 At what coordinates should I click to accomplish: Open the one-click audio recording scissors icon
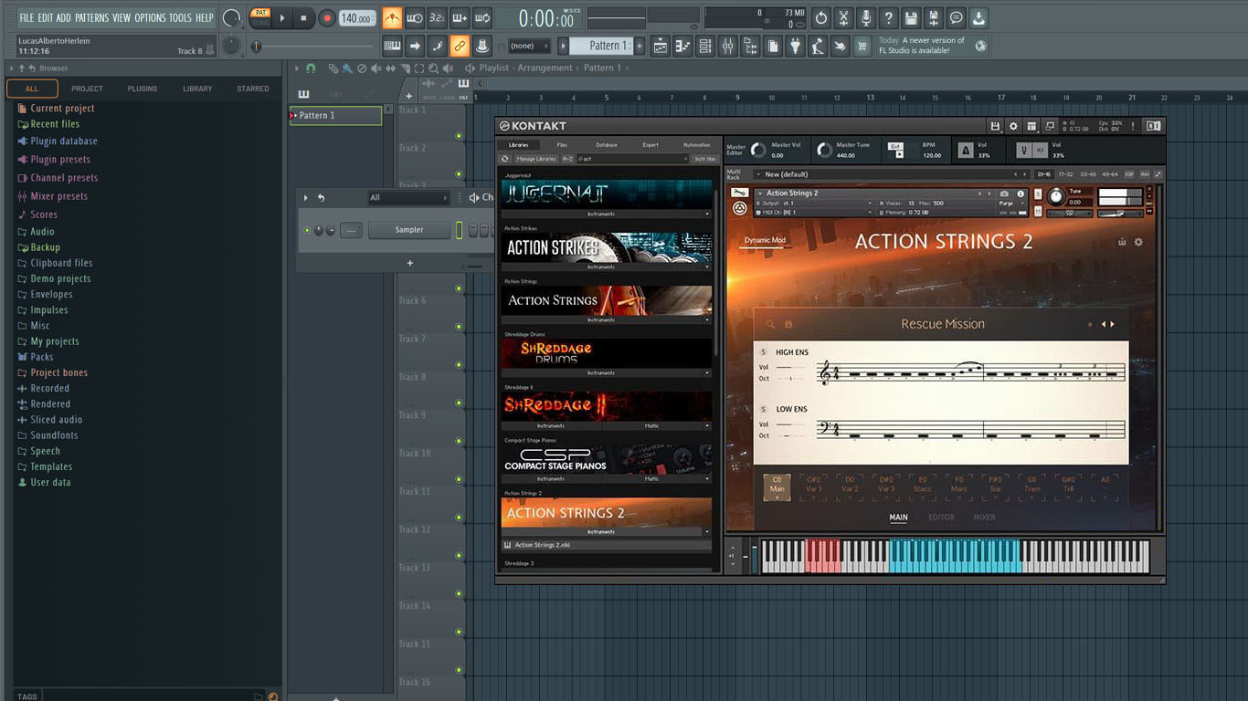843,17
